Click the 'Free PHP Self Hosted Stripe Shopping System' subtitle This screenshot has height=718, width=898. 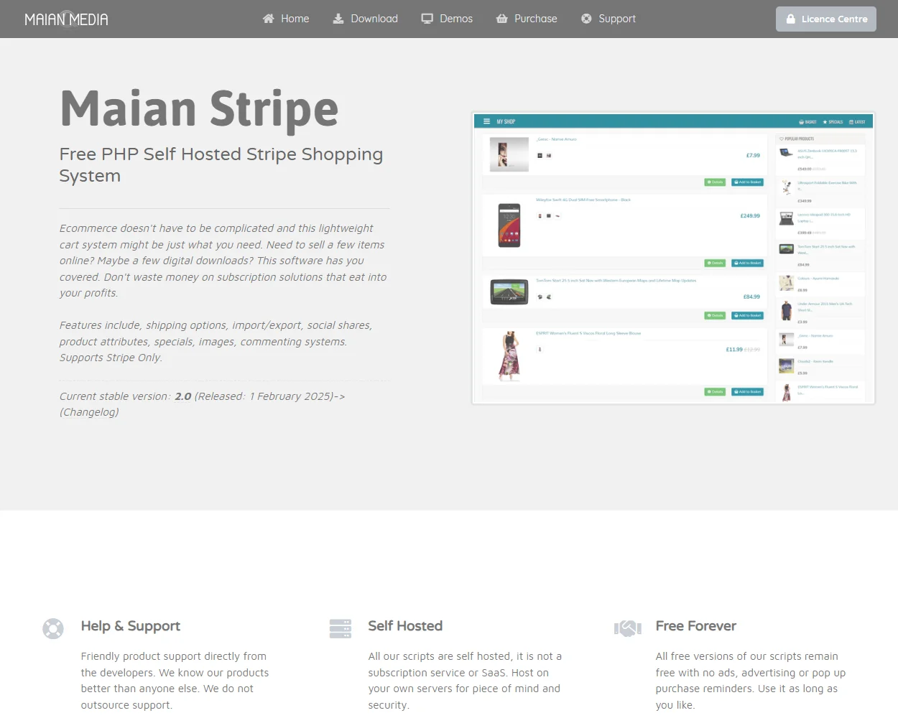(x=221, y=165)
